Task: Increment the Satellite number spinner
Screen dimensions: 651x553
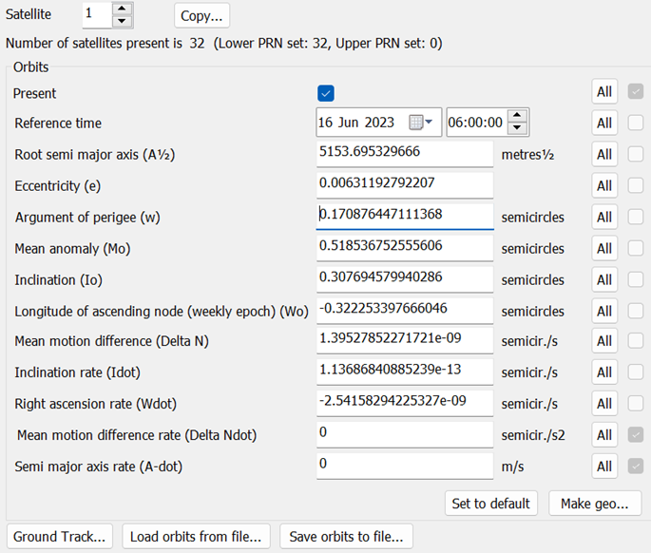Action: click(x=121, y=10)
